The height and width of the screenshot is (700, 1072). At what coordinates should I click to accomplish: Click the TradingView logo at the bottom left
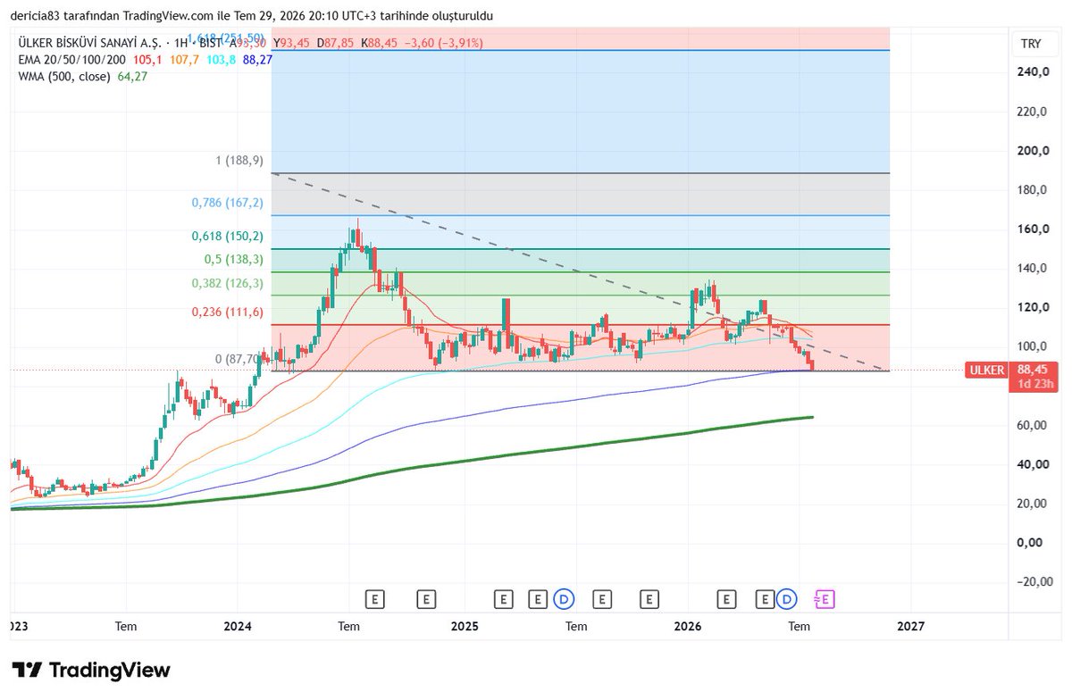pyautogui.click(x=91, y=670)
